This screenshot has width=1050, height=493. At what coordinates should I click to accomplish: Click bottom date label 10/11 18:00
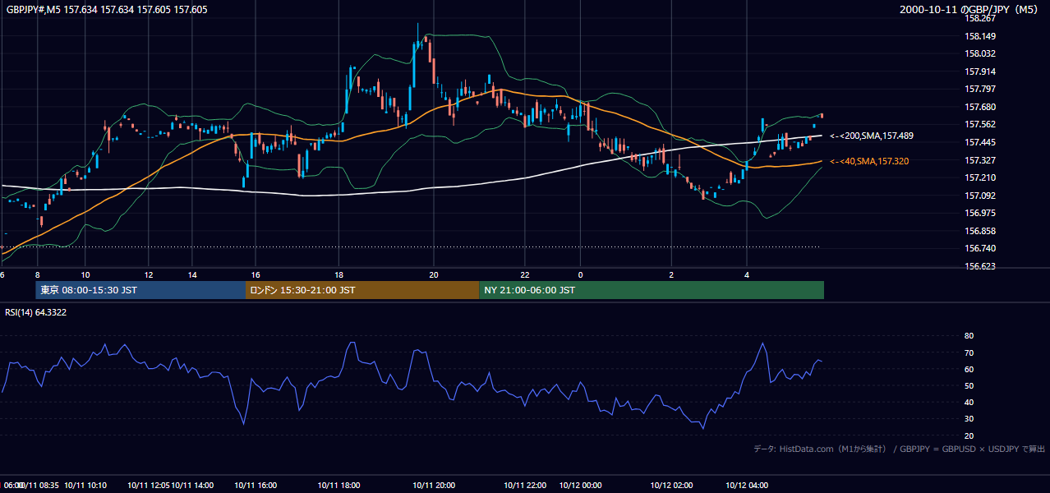[x=338, y=486]
